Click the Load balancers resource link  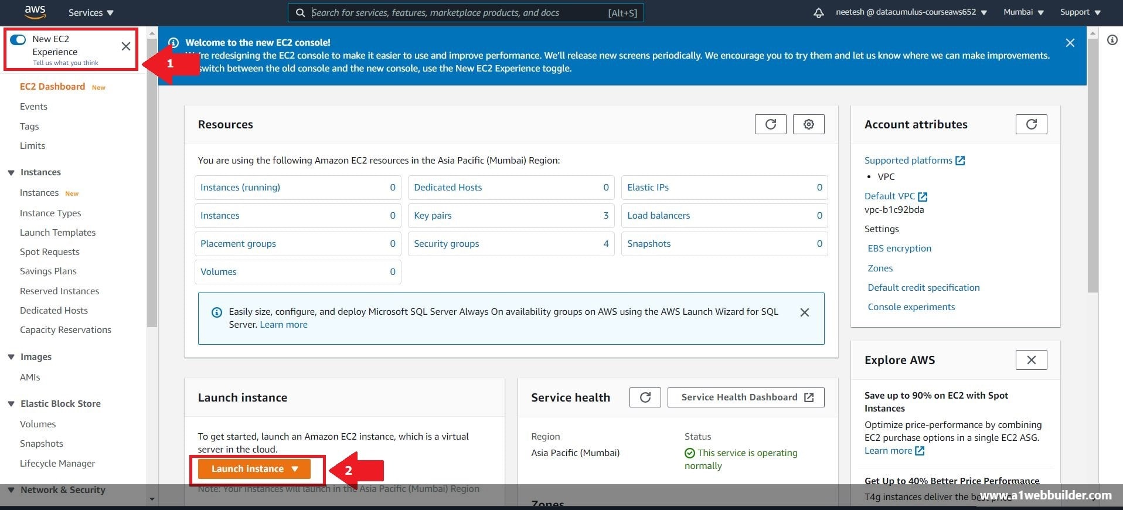[x=658, y=216]
